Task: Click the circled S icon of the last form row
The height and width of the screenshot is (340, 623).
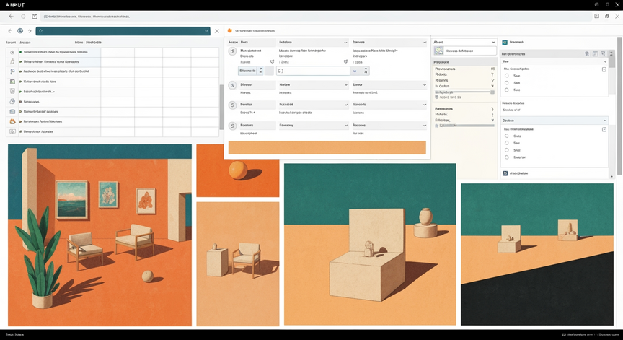Action: click(232, 126)
